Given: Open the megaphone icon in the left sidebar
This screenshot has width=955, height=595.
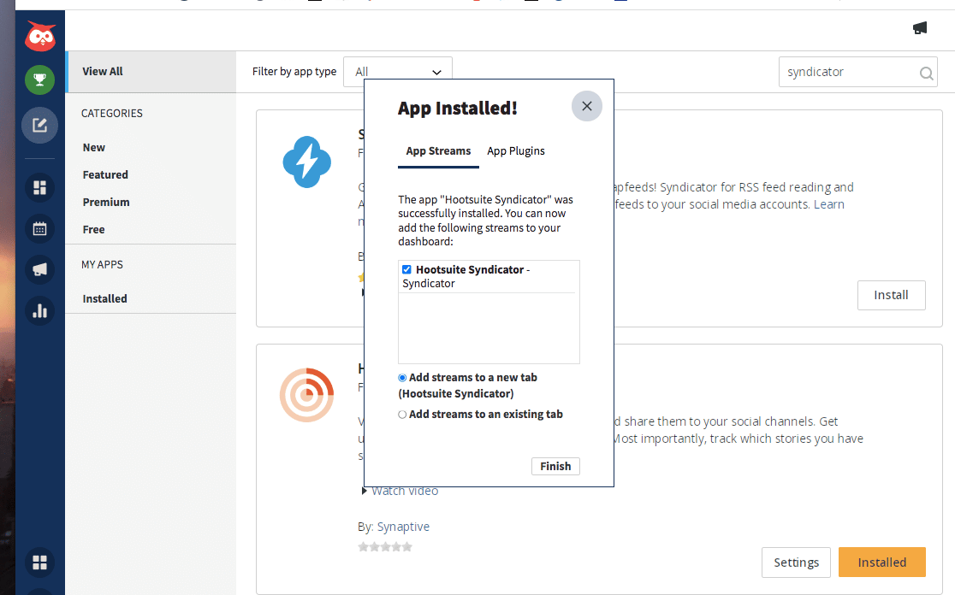Looking at the screenshot, I should pos(39,269).
